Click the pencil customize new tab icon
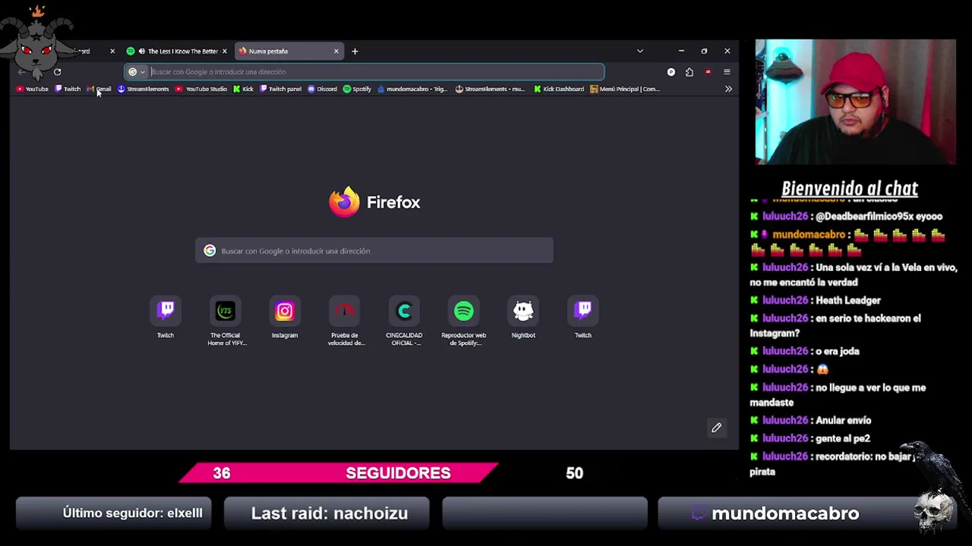This screenshot has width=972, height=546. [716, 428]
